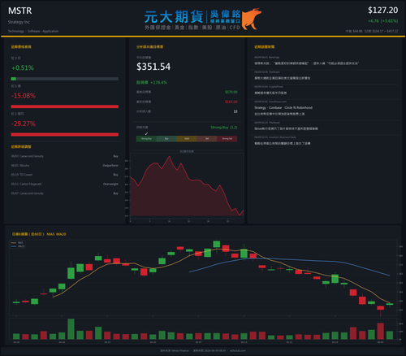406x356 pixels.
Task: Click the Overweight rating label
Action: pyautogui.click(x=110, y=184)
